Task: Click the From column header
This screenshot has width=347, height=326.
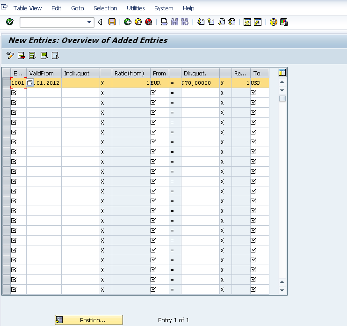Action: click(x=159, y=73)
